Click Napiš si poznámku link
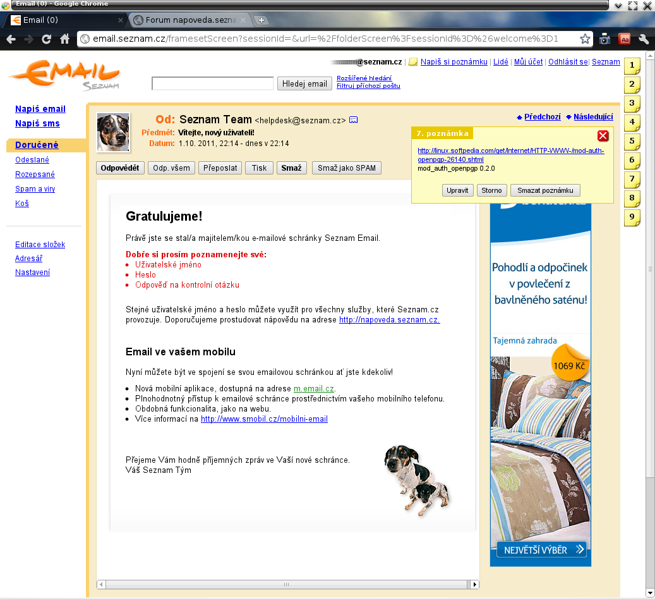The image size is (655, 600). point(454,62)
